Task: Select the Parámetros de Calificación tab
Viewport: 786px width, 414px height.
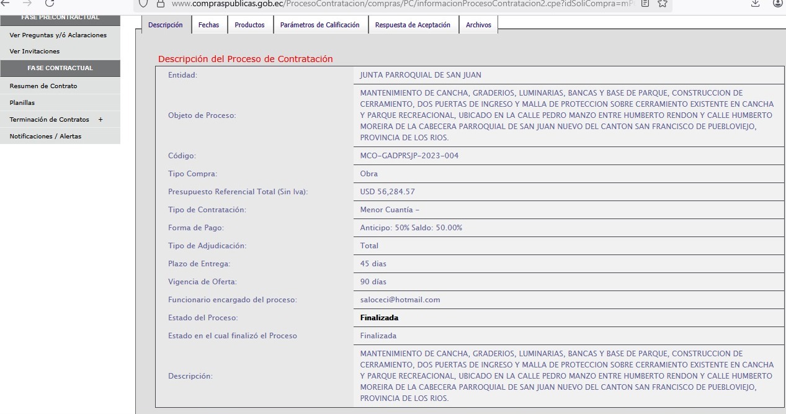Action: pyautogui.click(x=319, y=25)
